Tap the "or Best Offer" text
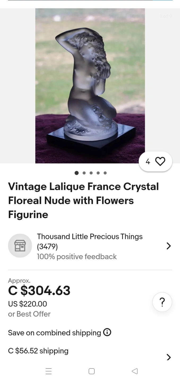 coord(29,314)
